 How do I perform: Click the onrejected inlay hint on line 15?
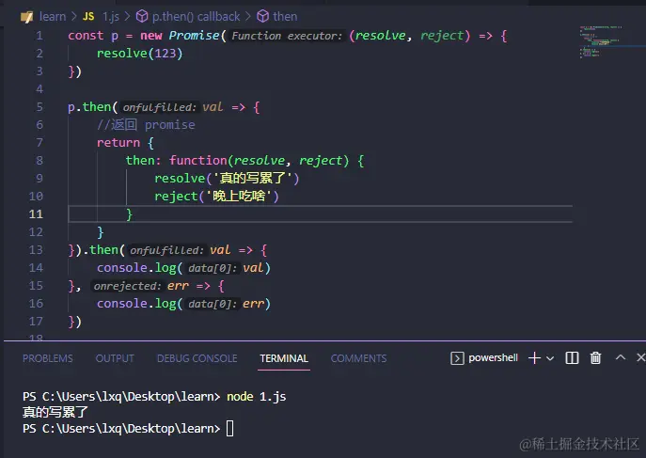127,286
